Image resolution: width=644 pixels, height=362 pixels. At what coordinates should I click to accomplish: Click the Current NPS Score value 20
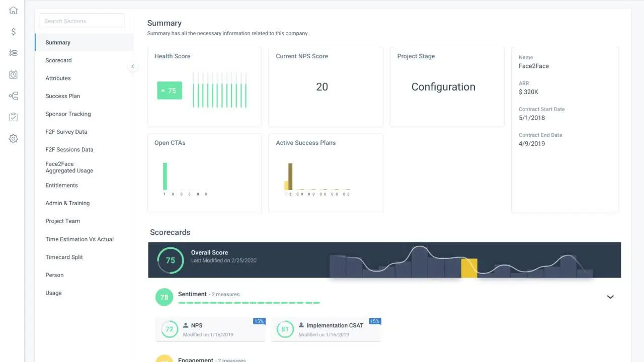tap(322, 87)
